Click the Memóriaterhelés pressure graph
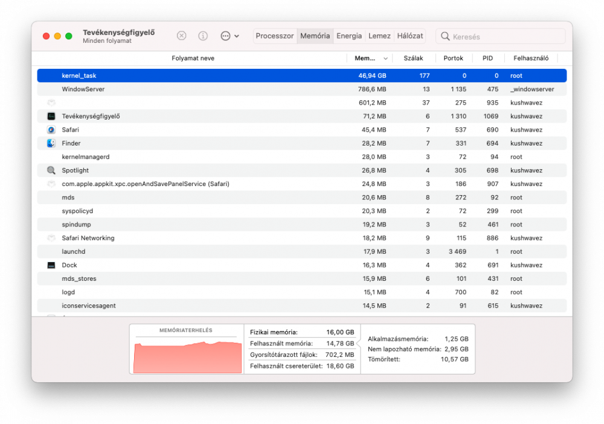This screenshot has height=424, width=604. point(187,356)
